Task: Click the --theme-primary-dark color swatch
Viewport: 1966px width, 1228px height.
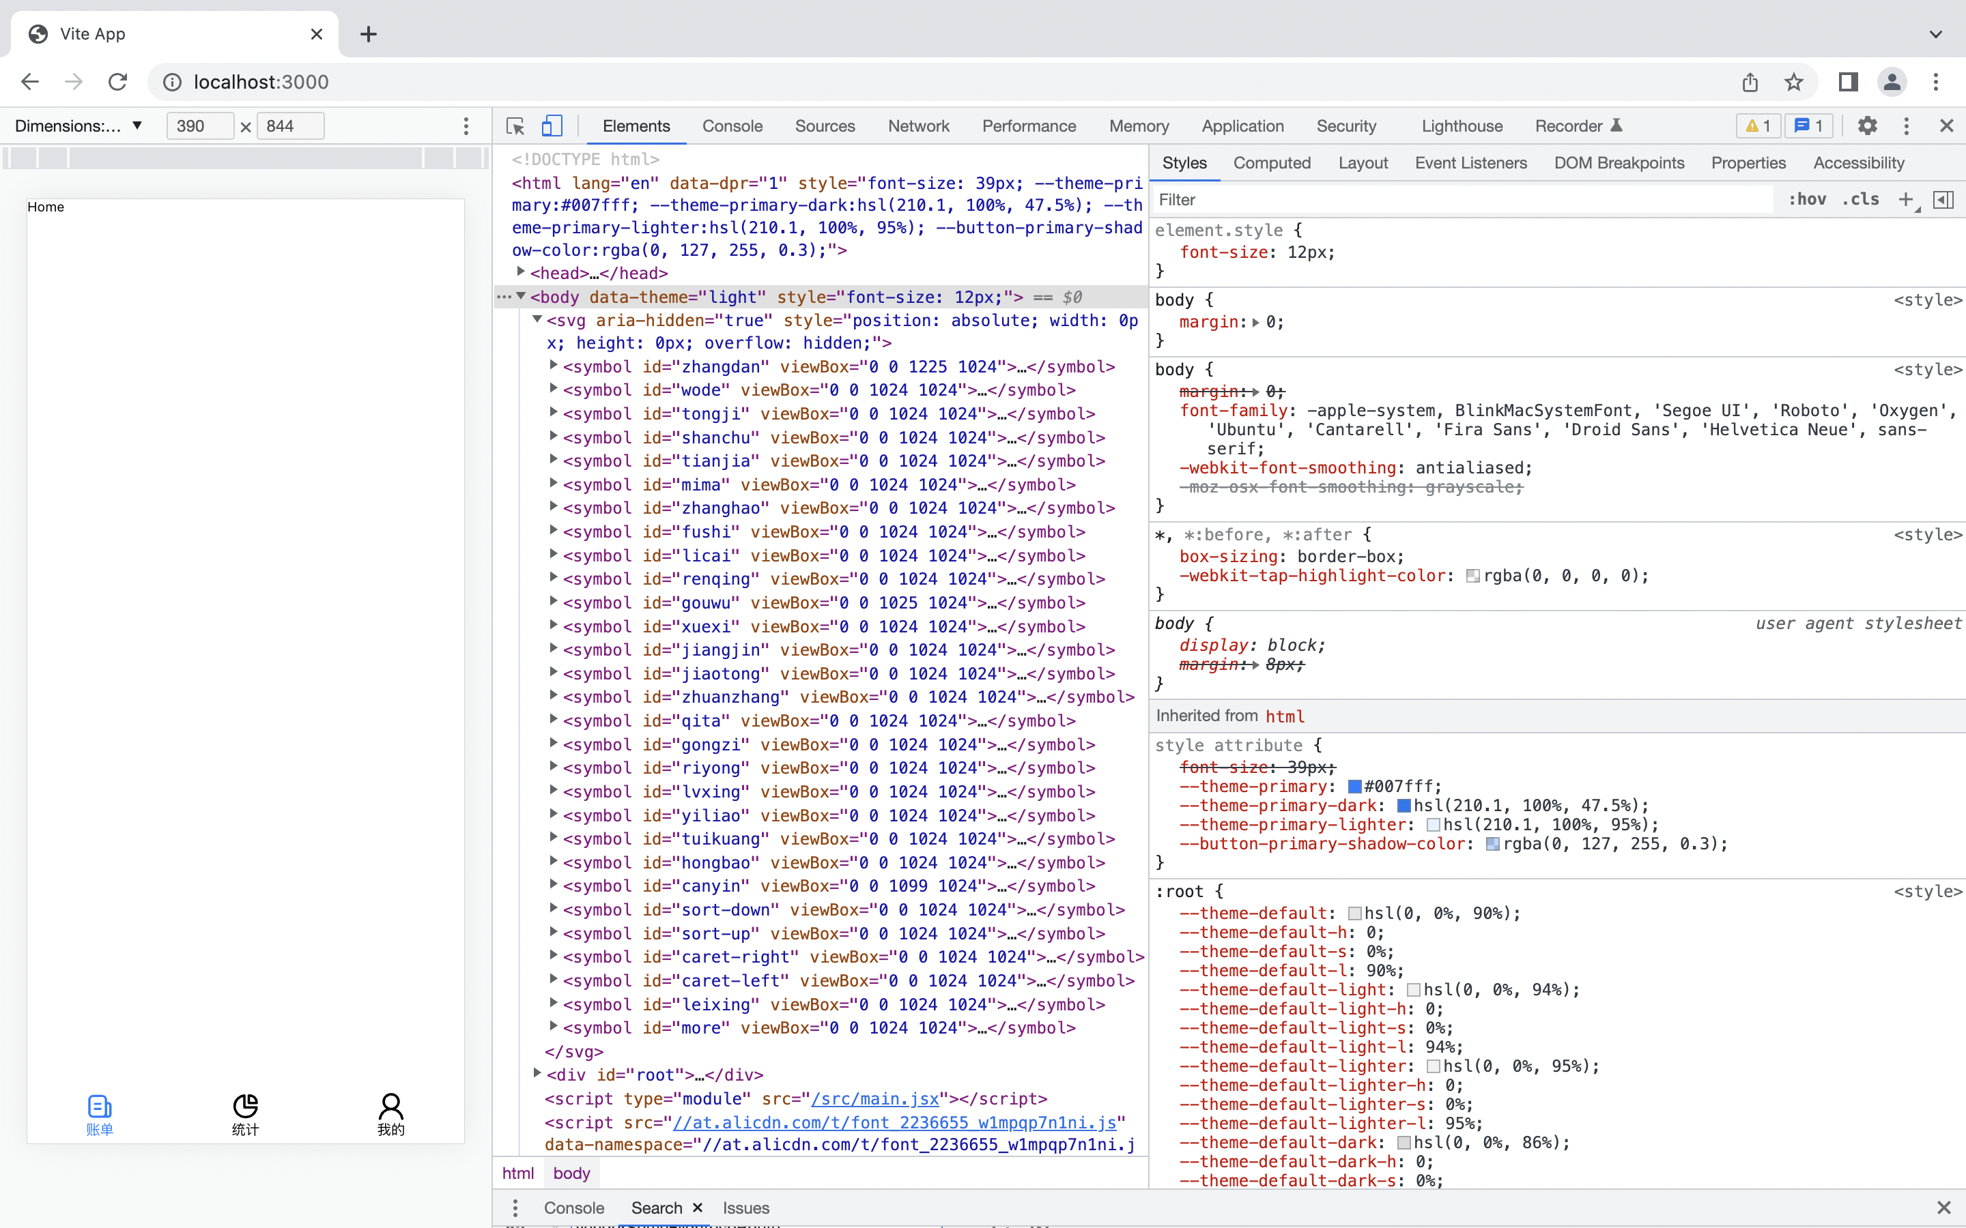Action: tap(1404, 806)
